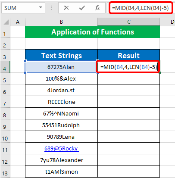
Task: Select row 11 header
Action: (x=5, y=148)
